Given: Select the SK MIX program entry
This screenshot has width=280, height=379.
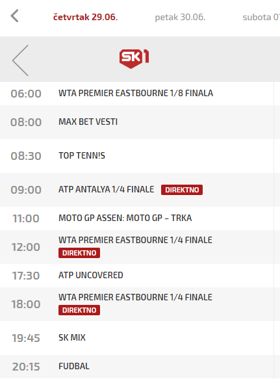Looking at the screenshot, I should pos(72,337).
